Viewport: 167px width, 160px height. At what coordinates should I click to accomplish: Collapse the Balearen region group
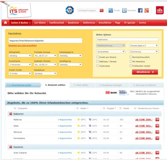pos(11,114)
